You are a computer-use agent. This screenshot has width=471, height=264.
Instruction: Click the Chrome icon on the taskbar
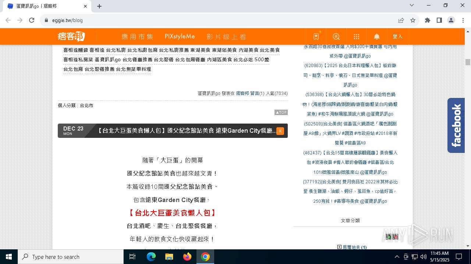click(205, 257)
